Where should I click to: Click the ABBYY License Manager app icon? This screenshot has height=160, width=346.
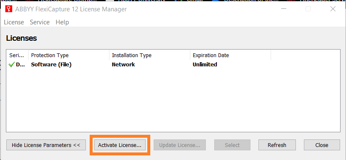tap(8, 9)
